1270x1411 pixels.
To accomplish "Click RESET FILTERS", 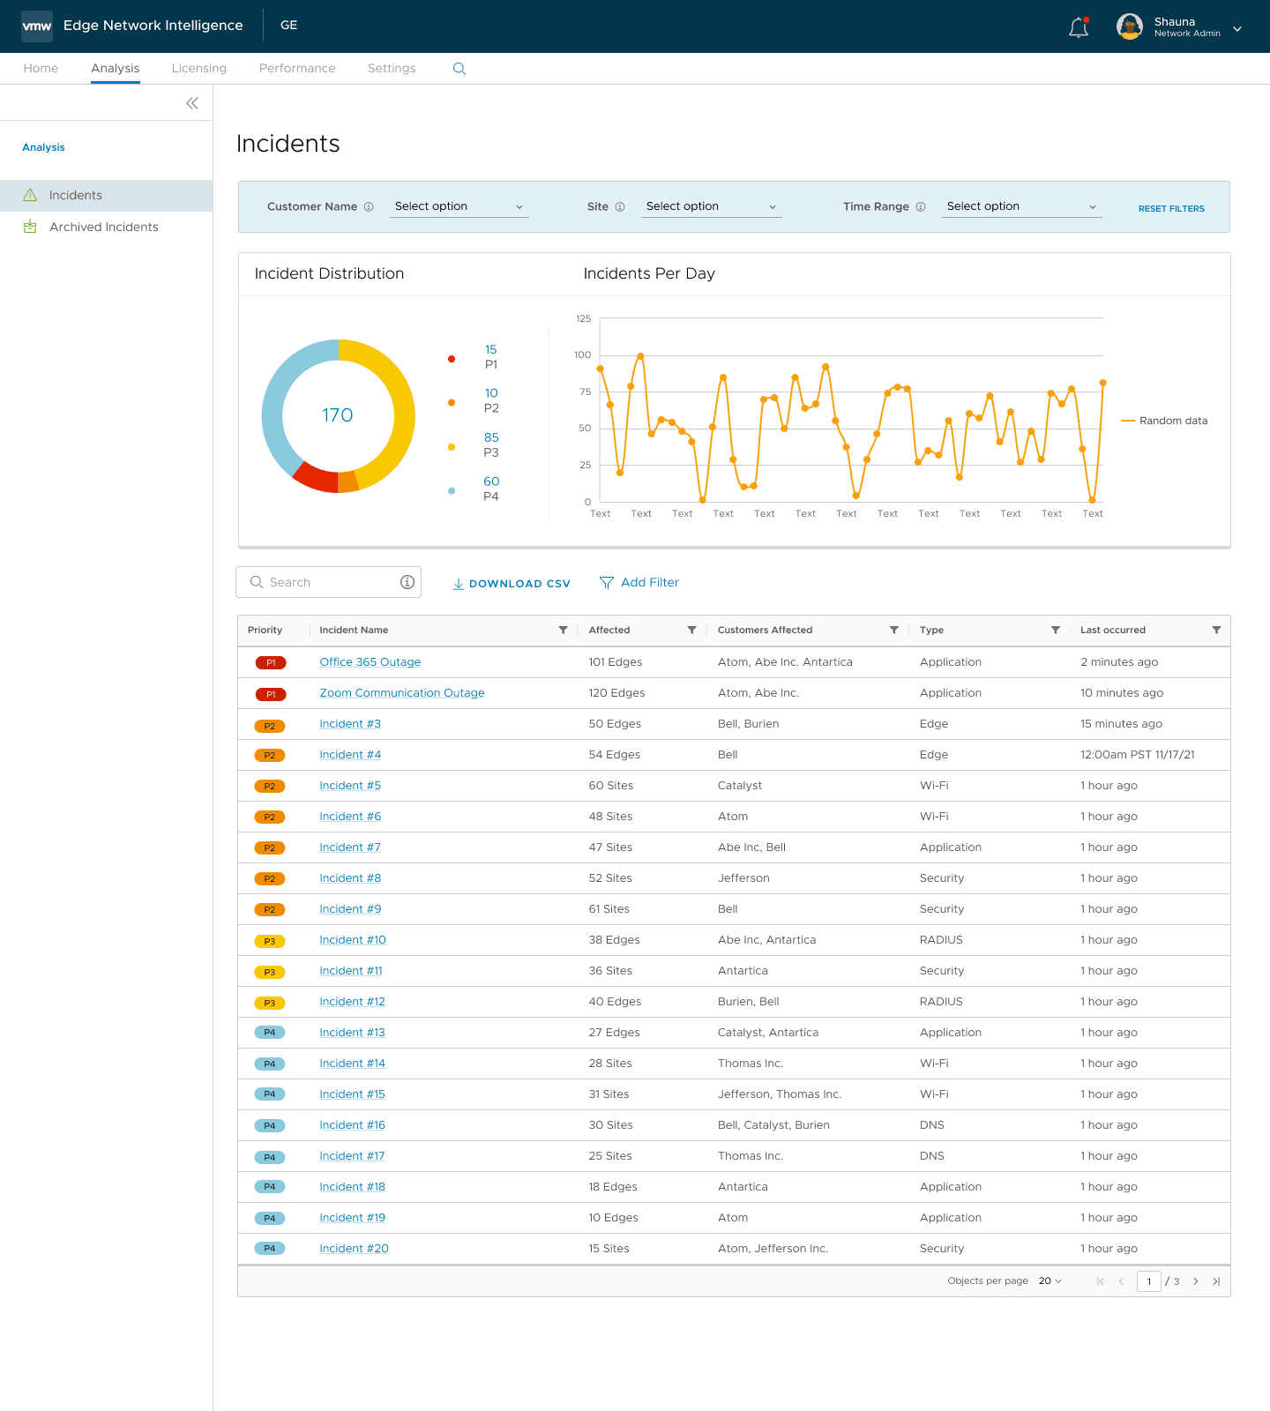I will [1171, 209].
